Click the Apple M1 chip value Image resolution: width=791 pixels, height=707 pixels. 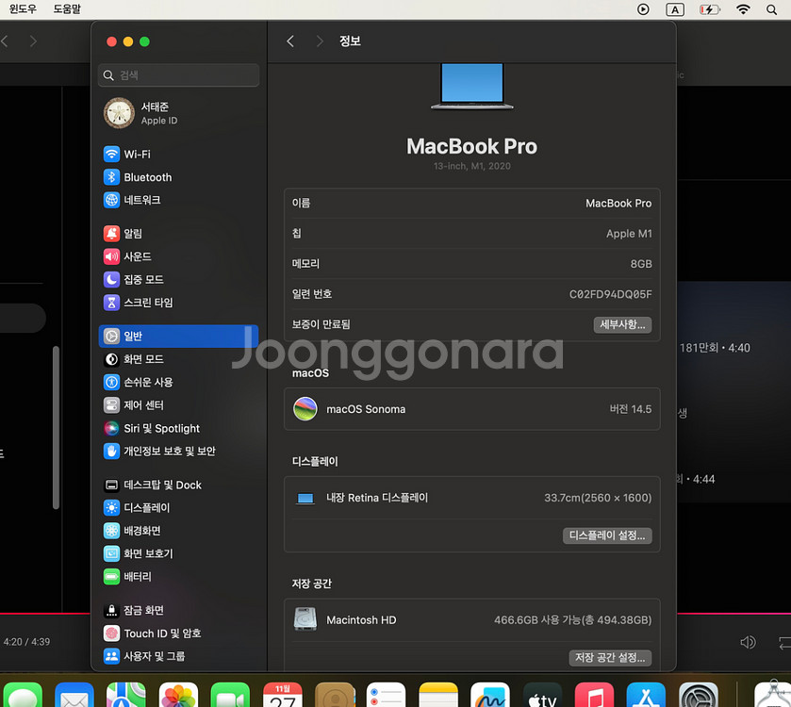(629, 234)
